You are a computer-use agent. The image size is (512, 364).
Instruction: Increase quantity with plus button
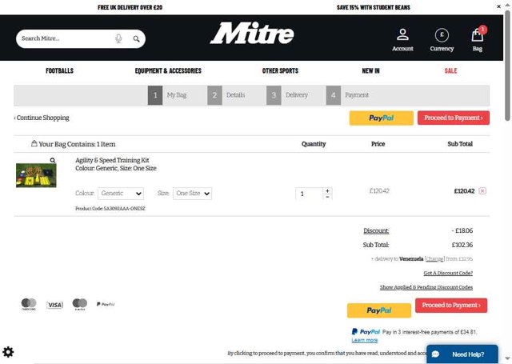tap(327, 190)
